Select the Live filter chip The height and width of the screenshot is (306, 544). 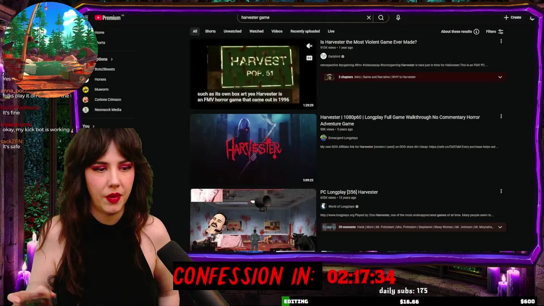331,31
